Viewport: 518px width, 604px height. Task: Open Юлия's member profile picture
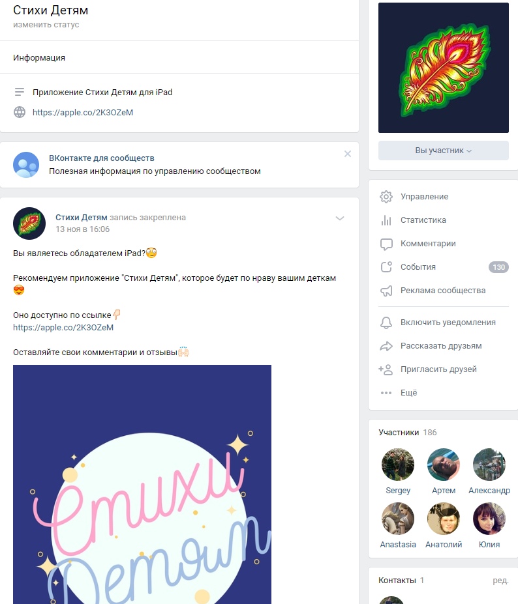(489, 519)
